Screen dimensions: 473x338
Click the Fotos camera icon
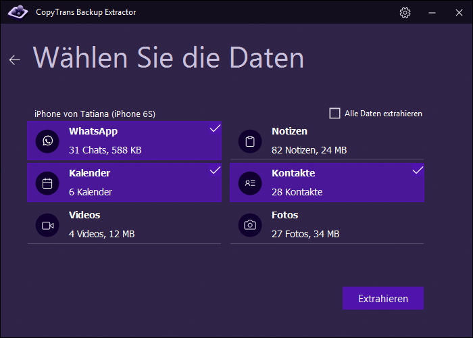tap(250, 225)
